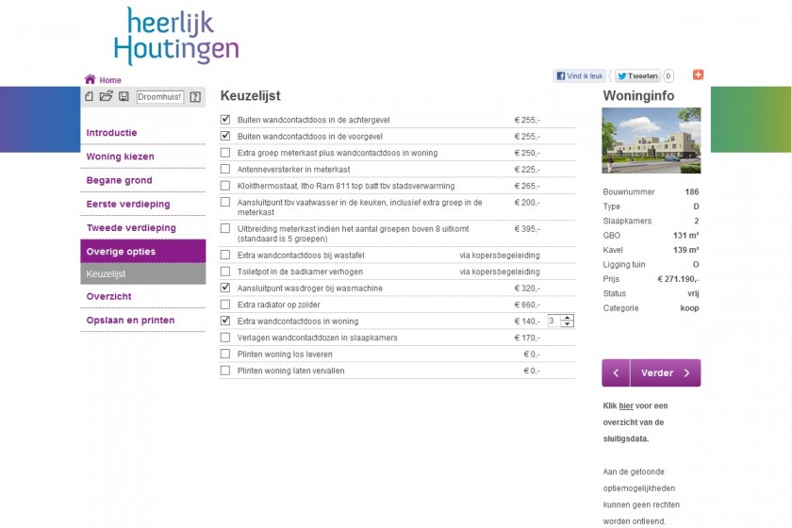Viewport: 792px width, 528px height.
Task: Click the Droomhuis! name field
Action: tap(159, 97)
